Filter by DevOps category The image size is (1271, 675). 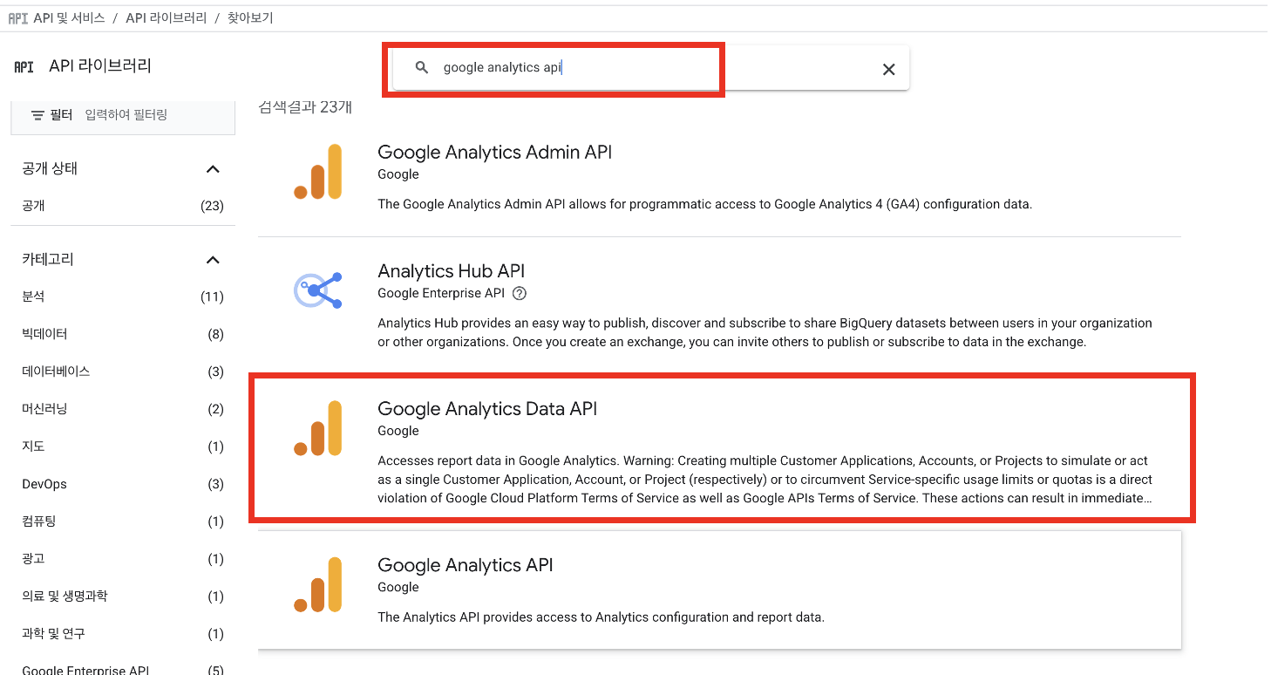[x=123, y=484]
